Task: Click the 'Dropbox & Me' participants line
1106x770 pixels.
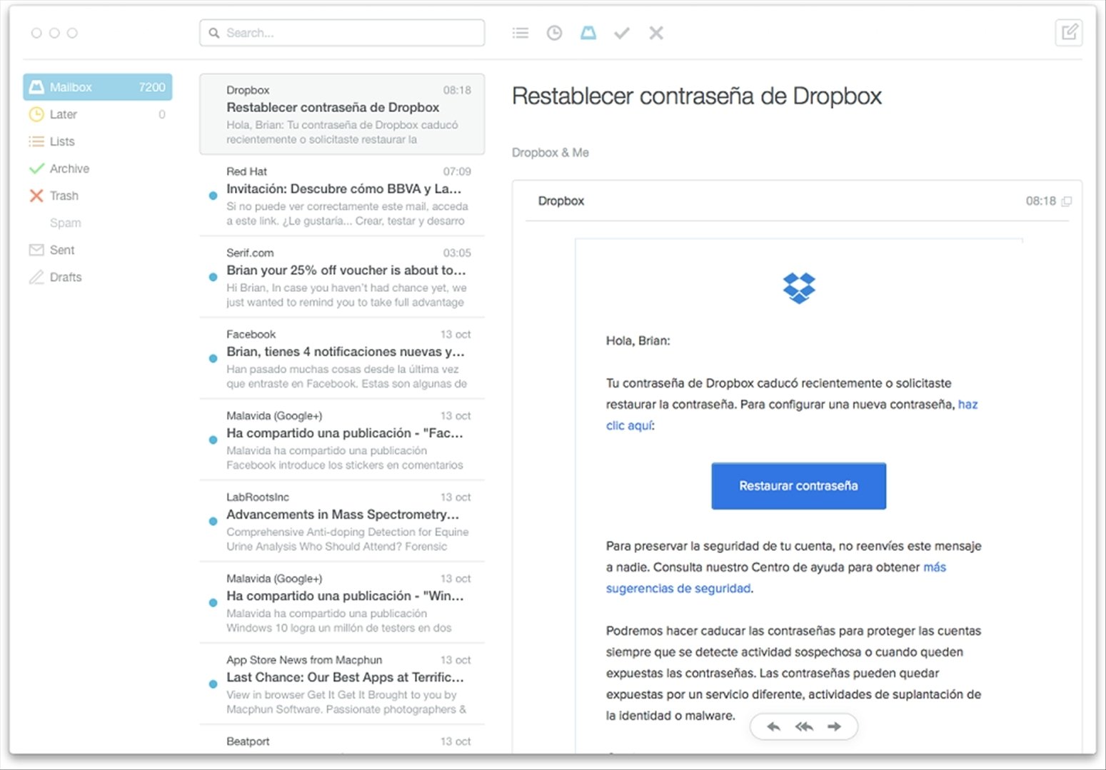Action: click(x=551, y=153)
